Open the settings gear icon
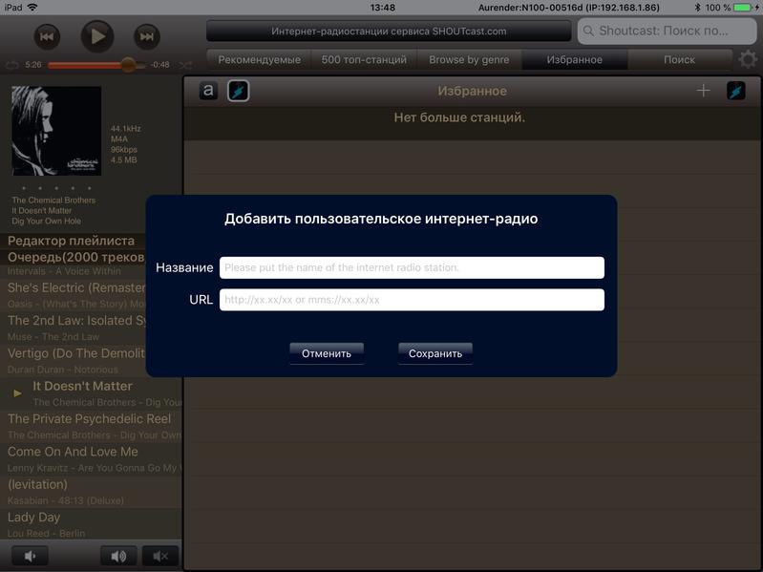This screenshot has width=763, height=572. pyautogui.click(x=748, y=60)
